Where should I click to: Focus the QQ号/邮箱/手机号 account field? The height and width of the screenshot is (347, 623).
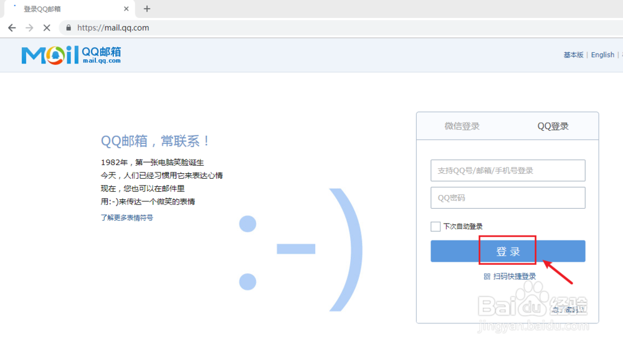508,171
